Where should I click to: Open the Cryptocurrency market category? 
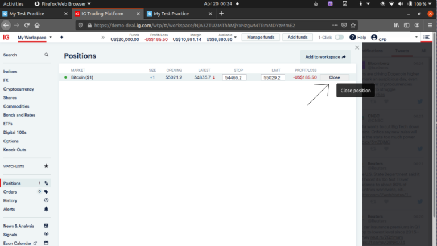[18, 89]
